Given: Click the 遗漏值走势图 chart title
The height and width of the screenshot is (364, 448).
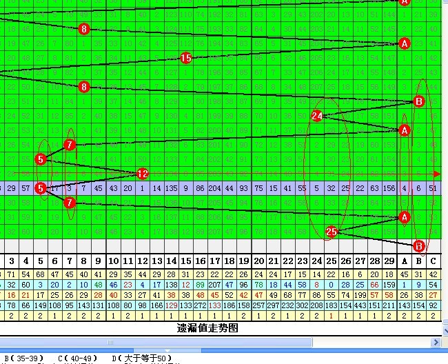Looking at the screenshot, I should click(x=207, y=328).
